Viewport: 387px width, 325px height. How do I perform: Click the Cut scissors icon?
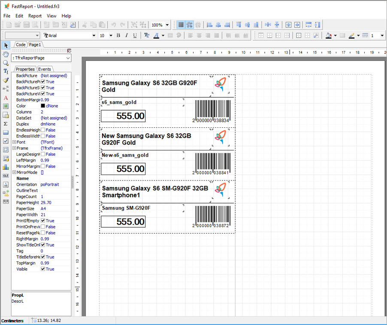pos(85,25)
